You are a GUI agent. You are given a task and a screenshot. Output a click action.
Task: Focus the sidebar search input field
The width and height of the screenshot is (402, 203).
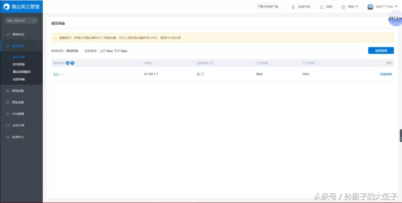click(21, 20)
